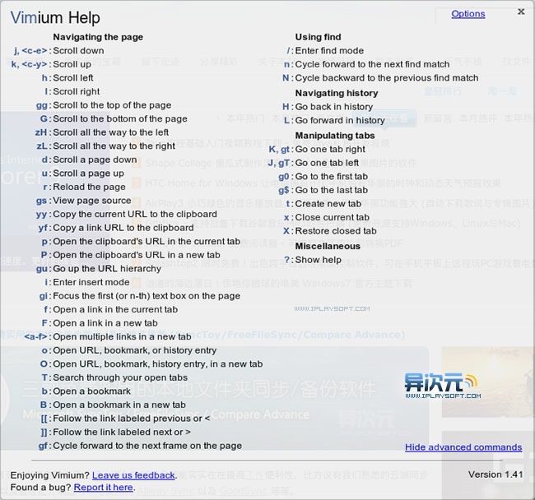Click 'Copy a link URL to the clipboard'
This screenshot has width=535, height=500.
point(123,228)
